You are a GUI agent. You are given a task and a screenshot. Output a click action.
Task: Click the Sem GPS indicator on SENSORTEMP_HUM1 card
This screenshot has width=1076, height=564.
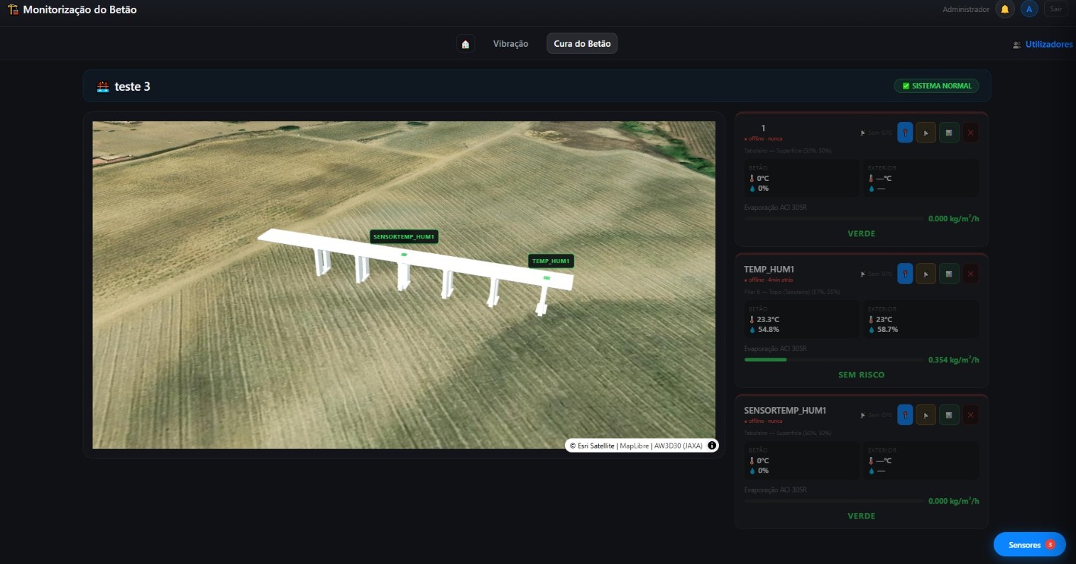(877, 415)
